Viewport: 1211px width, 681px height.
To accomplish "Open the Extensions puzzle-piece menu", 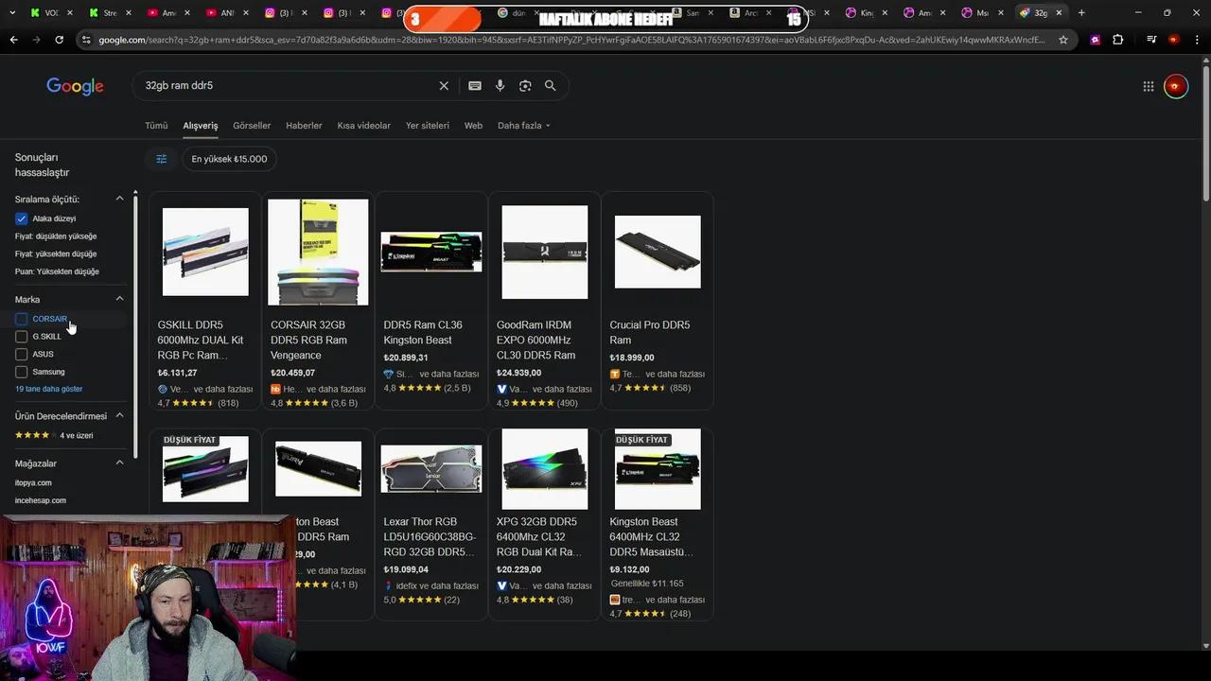I will point(1118,40).
